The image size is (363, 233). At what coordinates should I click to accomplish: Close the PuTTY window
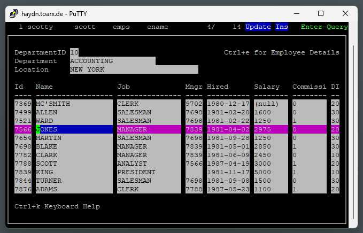pyautogui.click(x=345, y=13)
